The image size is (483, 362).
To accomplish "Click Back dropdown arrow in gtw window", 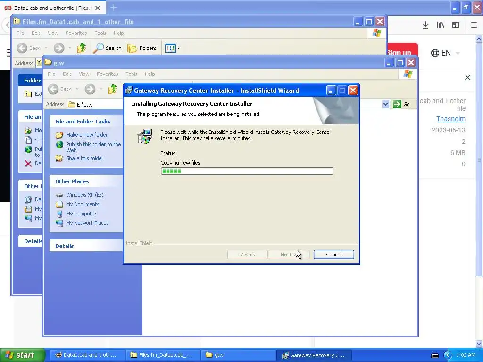I will coord(77,89).
